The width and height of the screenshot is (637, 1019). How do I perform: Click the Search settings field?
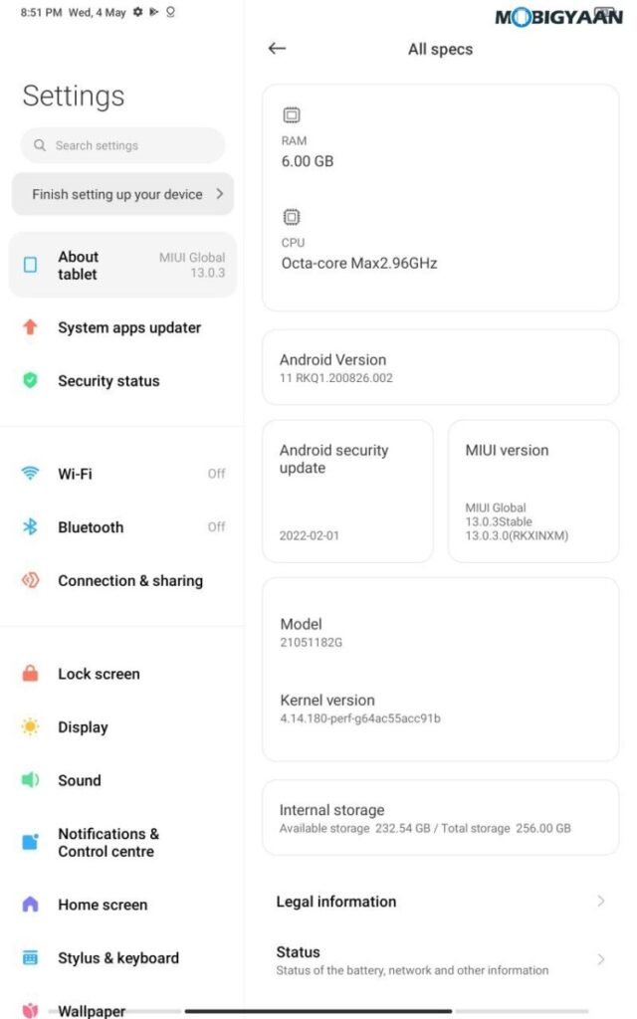click(x=122, y=145)
